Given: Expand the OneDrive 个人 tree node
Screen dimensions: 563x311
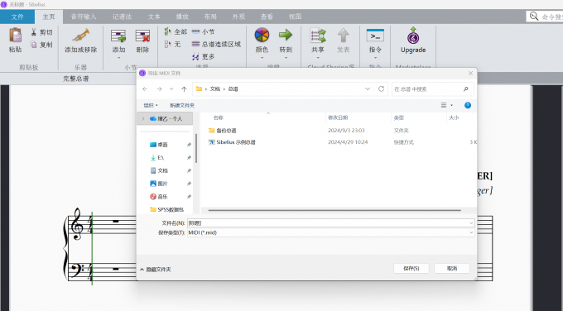Looking at the screenshot, I should coord(143,118).
